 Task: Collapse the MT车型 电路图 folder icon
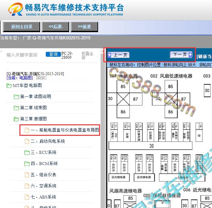tap(9, 86)
